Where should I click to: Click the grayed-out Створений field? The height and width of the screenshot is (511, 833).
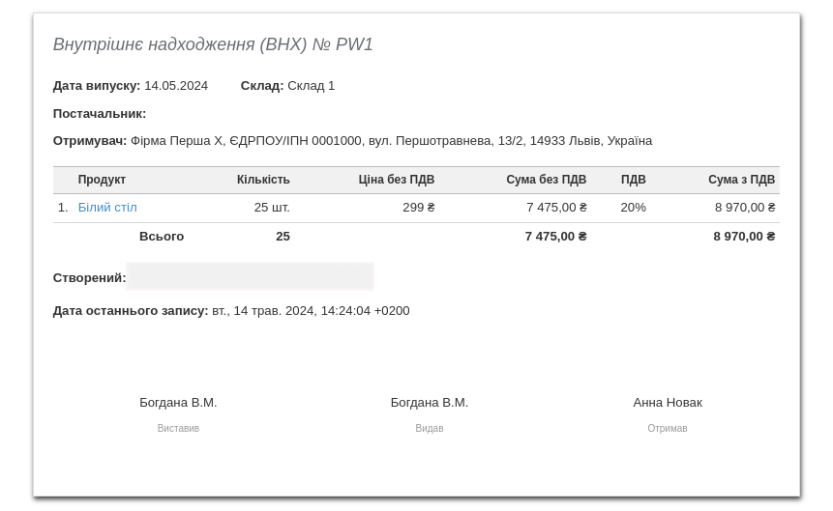coord(250,277)
